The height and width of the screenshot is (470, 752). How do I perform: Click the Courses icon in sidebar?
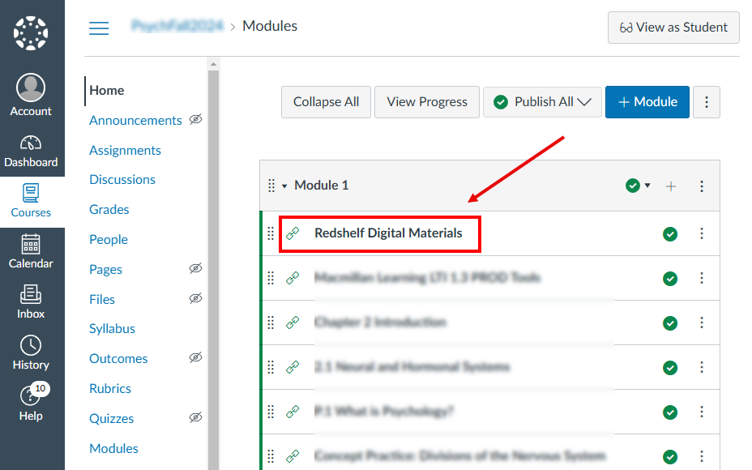pyautogui.click(x=31, y=196)
